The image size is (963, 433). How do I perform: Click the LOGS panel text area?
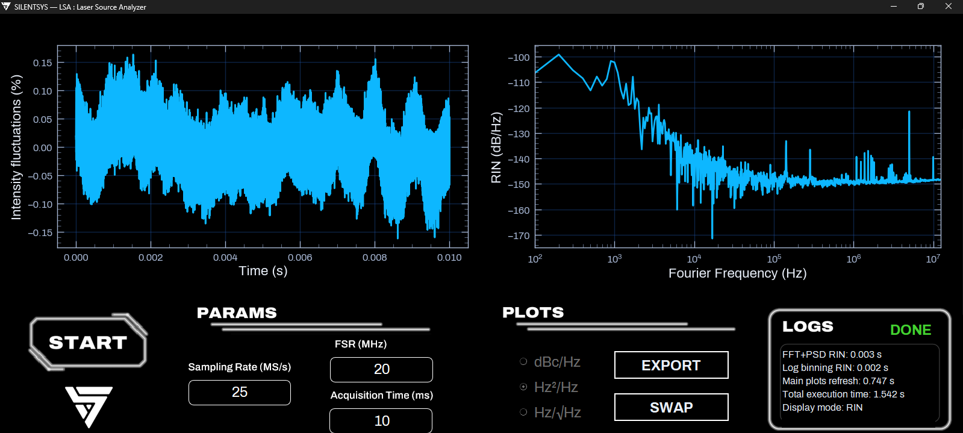(860, 382)
